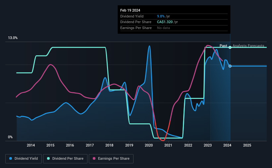Screen dimensions: 272x168
Task: Click the 9.8% dividend yield value in tooltip
Action: tap(161, 16)
